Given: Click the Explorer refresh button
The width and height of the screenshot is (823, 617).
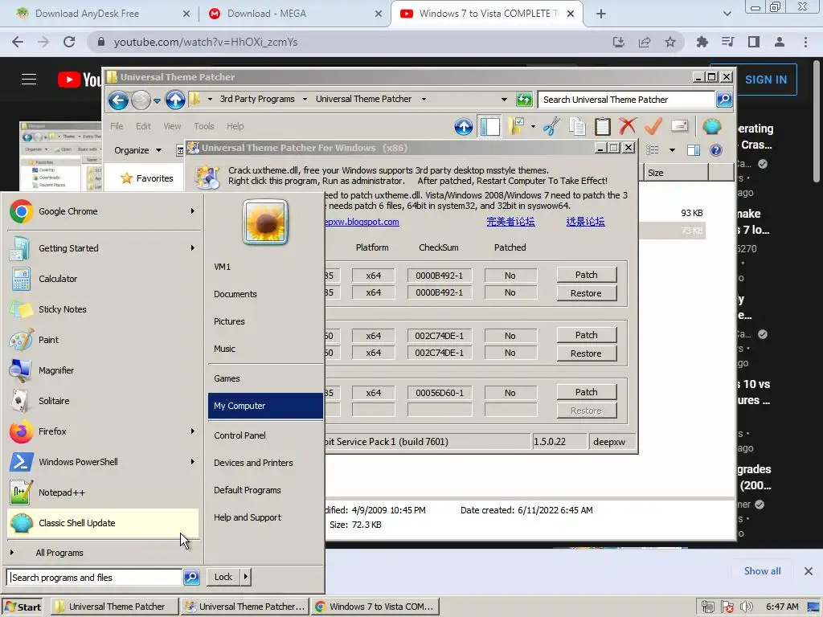Looking at the screenshot, I should point(524,99).
